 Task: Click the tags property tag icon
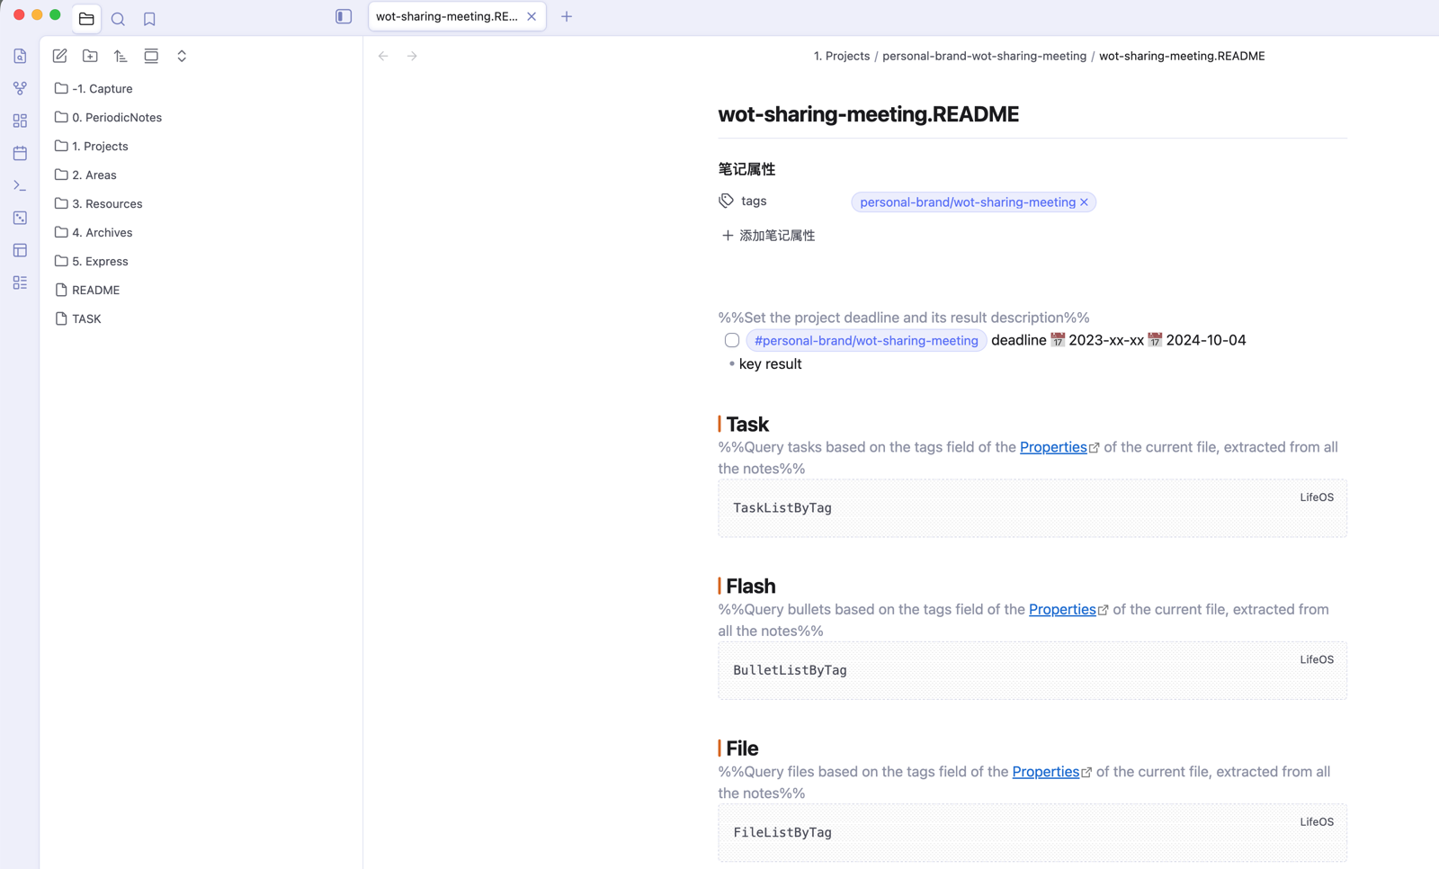(x=727, y=201)
